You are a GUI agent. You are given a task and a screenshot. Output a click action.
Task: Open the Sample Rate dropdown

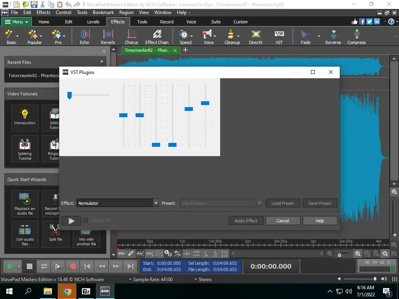click(151, 280)
